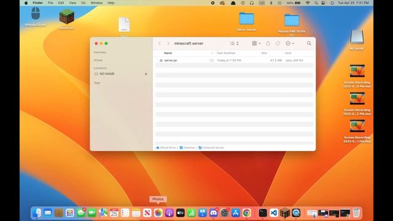Screen dimensions: 393x221
Task: Open Launchpad in the Dock
Action: [x=70, y=213]
